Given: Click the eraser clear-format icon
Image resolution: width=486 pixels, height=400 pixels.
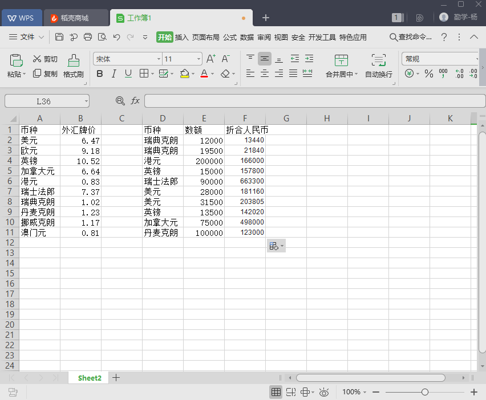Looking at the screenshot, I should [225, 74].
